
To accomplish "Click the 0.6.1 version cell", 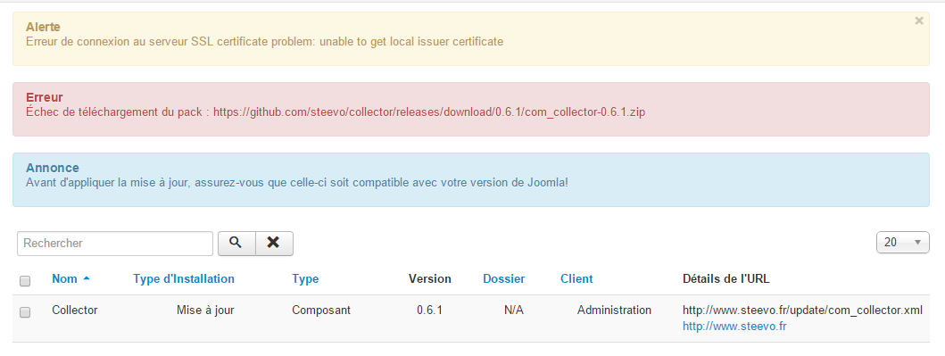I will 430,310.
